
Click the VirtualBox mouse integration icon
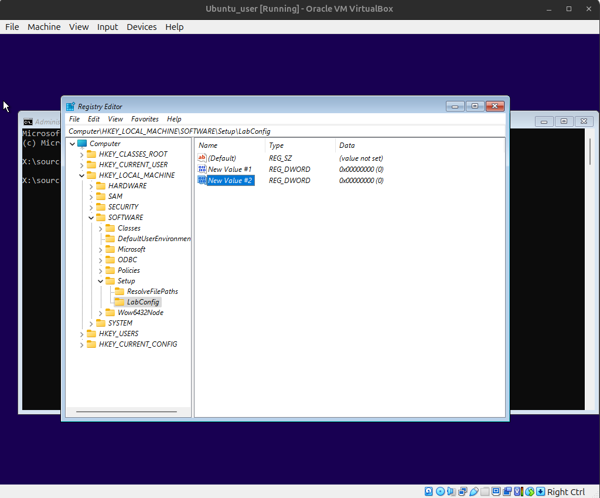[x=530, y=492]
